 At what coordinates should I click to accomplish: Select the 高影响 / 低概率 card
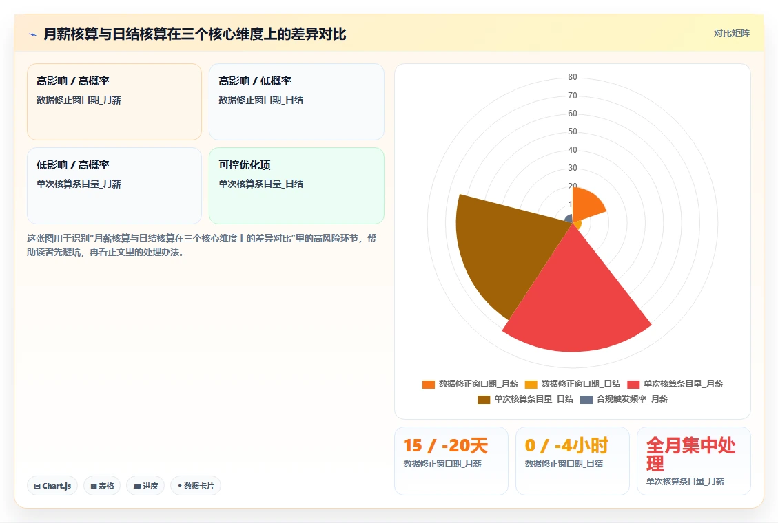[x=296, y=102]
